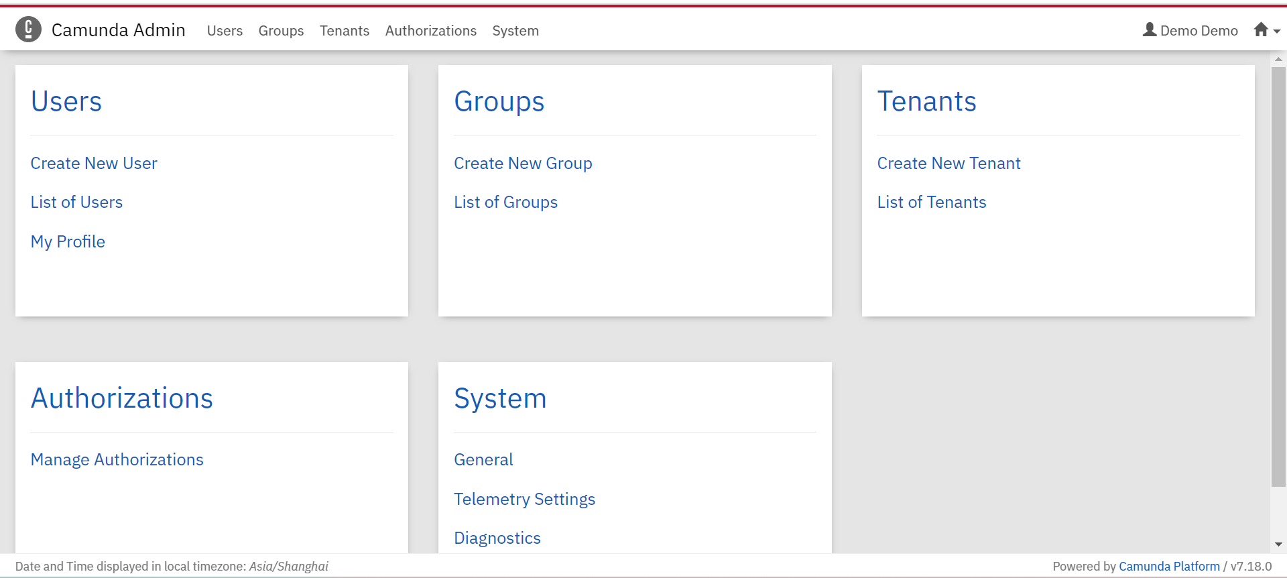Open the Diagnostics link
This screenshot has height=578, width=1287.
coord(497,538)
